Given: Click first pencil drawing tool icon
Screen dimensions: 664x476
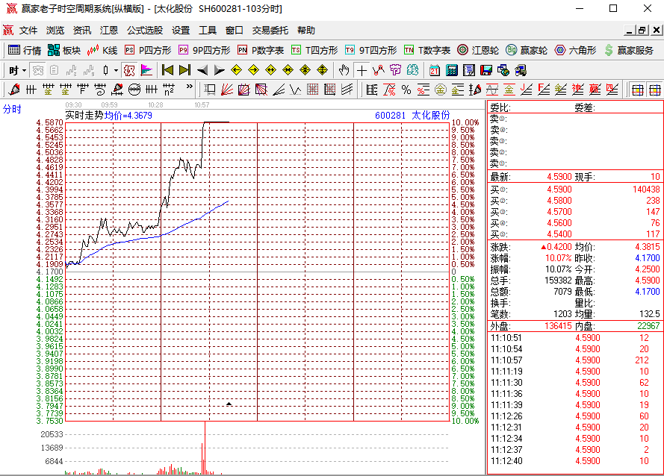Looking at the screenshot, I should [14, 90].
